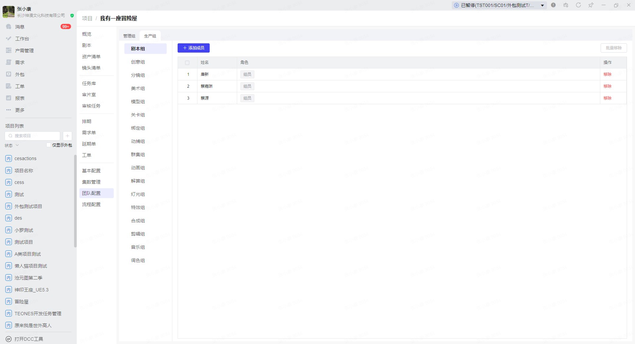Click the 打开DCC工具 icon

9,339
